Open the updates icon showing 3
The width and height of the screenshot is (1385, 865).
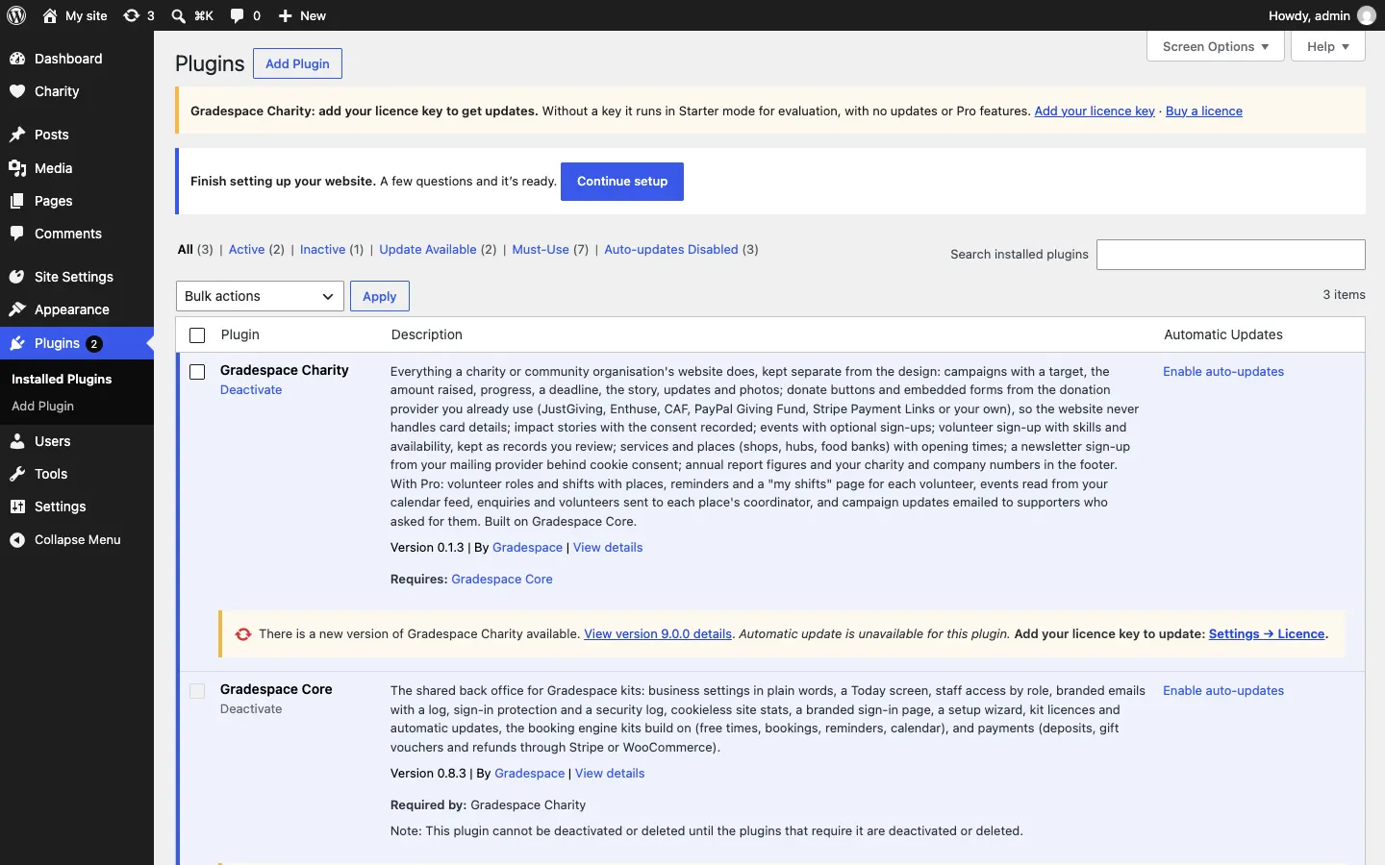tap(132, 15)
